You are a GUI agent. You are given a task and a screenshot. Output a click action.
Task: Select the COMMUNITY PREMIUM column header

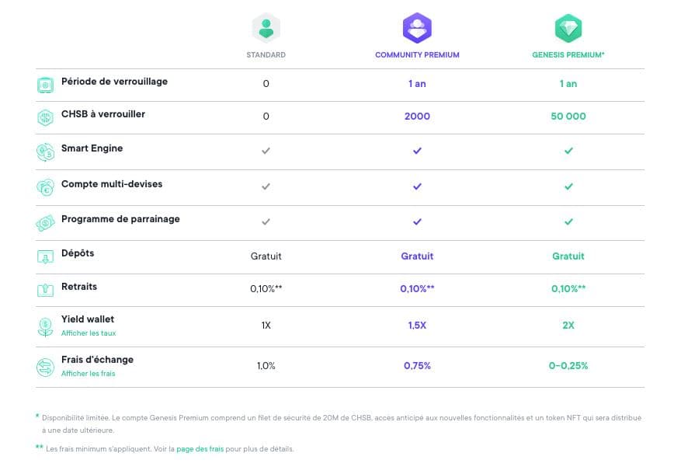point(417,55)
